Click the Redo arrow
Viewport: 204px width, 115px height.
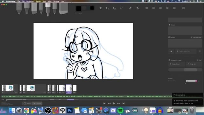137,8
